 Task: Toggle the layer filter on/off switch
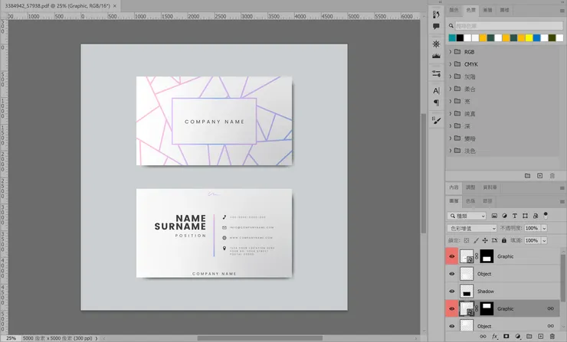pyautogui.click(x=546, y=215)
